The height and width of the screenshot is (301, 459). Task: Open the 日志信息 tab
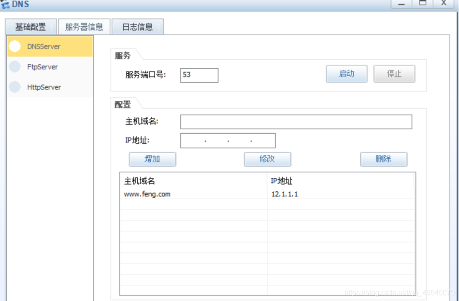(x=138, y=27)
